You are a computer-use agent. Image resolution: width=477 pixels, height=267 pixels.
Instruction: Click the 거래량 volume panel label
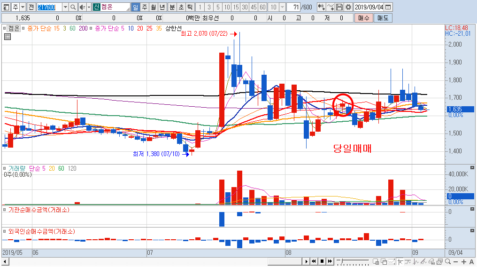point(17,168)
